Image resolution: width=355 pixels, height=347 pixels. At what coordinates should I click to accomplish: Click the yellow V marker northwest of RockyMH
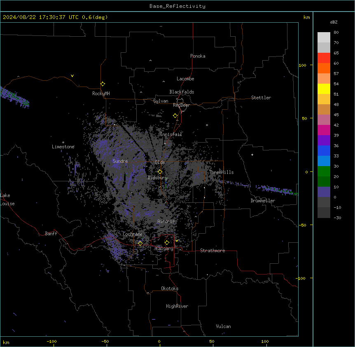pos(72,76)
